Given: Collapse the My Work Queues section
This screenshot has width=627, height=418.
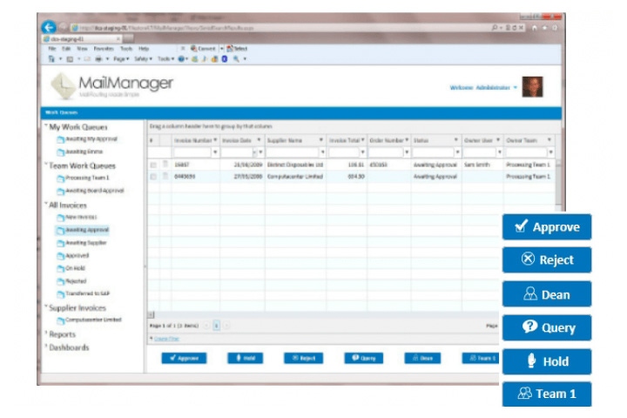Looking at the screenshot, I should point(45,126).
